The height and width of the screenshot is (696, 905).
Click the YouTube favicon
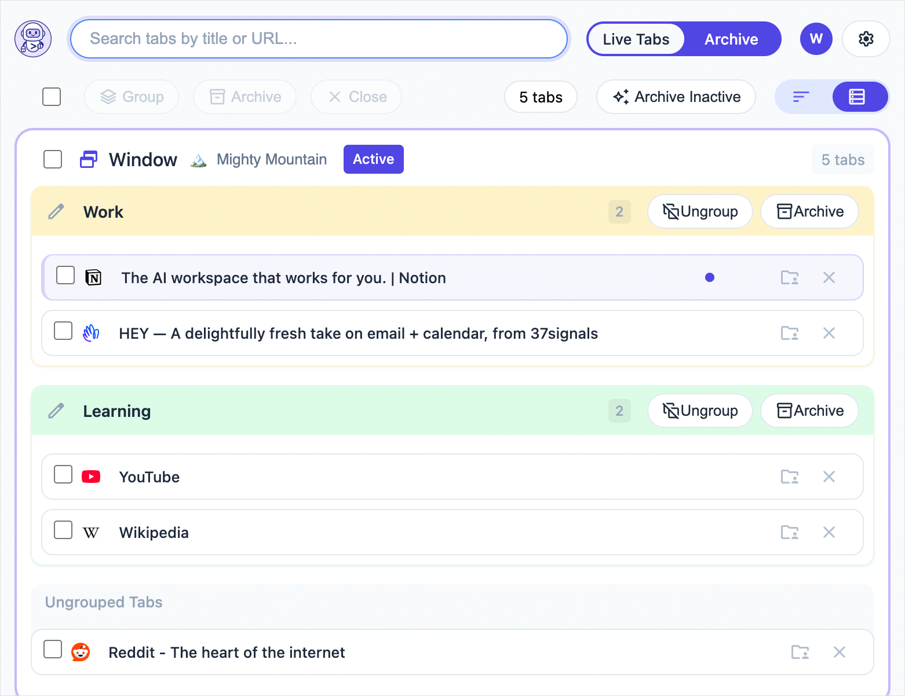(91, 477)
